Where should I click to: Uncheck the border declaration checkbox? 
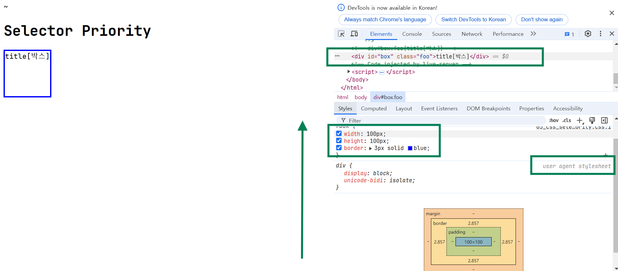pyautogui.click(x=339, y=148)
